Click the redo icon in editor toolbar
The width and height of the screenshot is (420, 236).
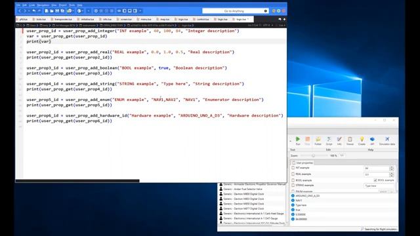(39, 11)
